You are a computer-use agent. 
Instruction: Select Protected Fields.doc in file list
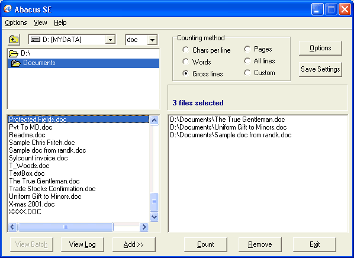point(78,120)
